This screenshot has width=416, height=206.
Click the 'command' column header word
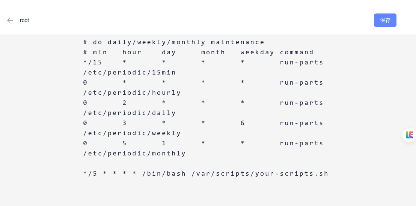point(297,52)
